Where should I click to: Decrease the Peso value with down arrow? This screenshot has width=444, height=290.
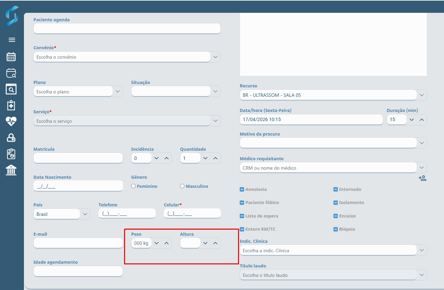click(156, 243)
